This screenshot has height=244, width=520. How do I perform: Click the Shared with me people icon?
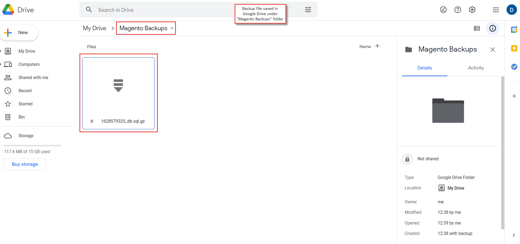tap(8, 77)
